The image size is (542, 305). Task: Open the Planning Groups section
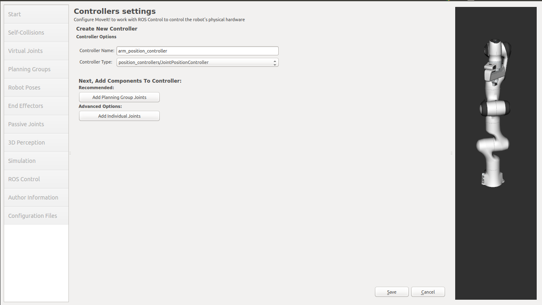click(36, 69)
